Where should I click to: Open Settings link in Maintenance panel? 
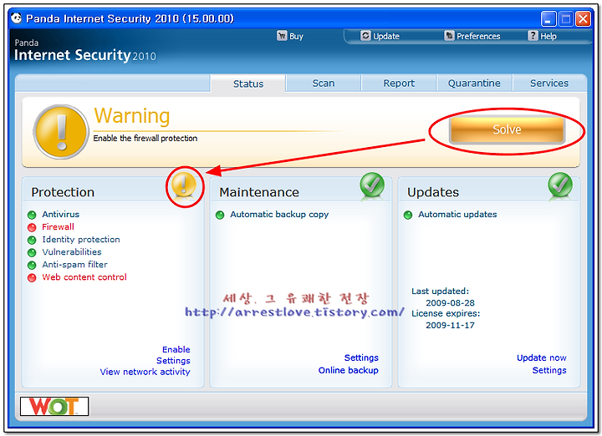[361, 357]
